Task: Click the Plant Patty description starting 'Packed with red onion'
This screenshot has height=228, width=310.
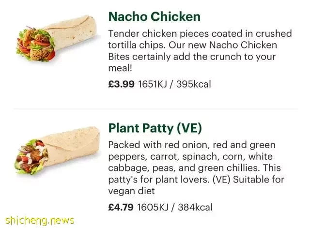Action: click(196, 168)
